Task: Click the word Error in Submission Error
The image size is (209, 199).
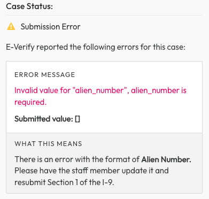Action: [x=71, y=27]
